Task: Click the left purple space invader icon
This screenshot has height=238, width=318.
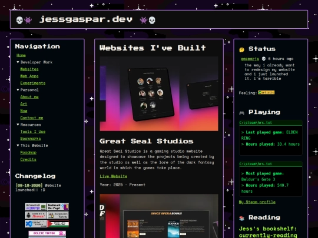Action: [x=28, y=20]
